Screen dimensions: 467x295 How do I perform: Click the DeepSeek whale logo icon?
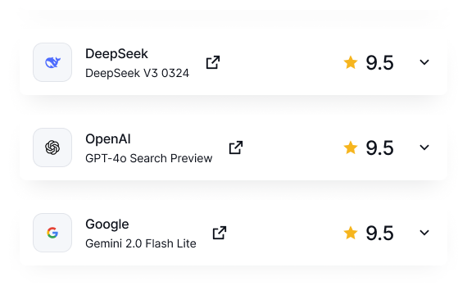[x=52, y=62]
